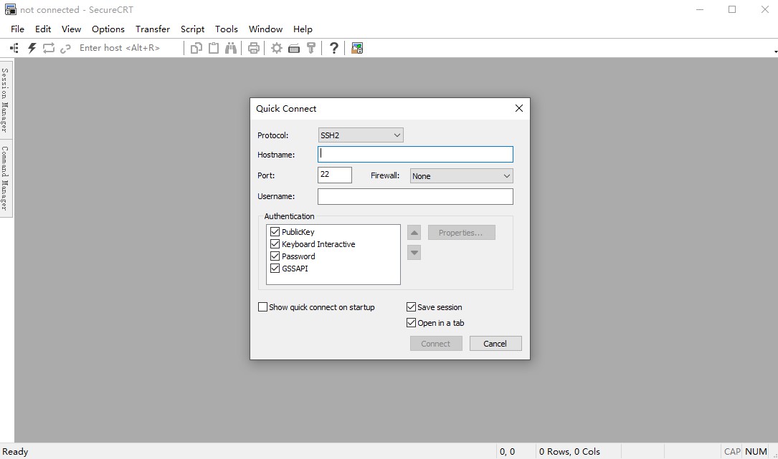This screenshot has width=778, height=459.
Task: Open the Tools menu
Action: tap(227, 29)
